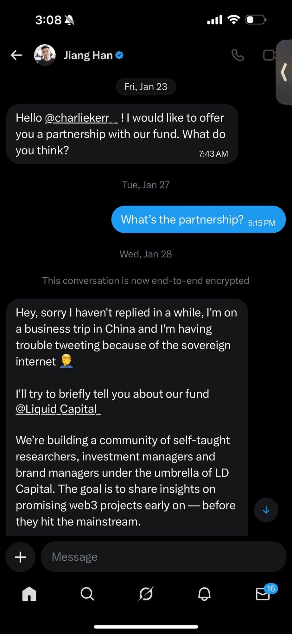The width and height of the screenshot is (292, 634).
Task: Tap the back arrow icon
Action: pos(16,55)
